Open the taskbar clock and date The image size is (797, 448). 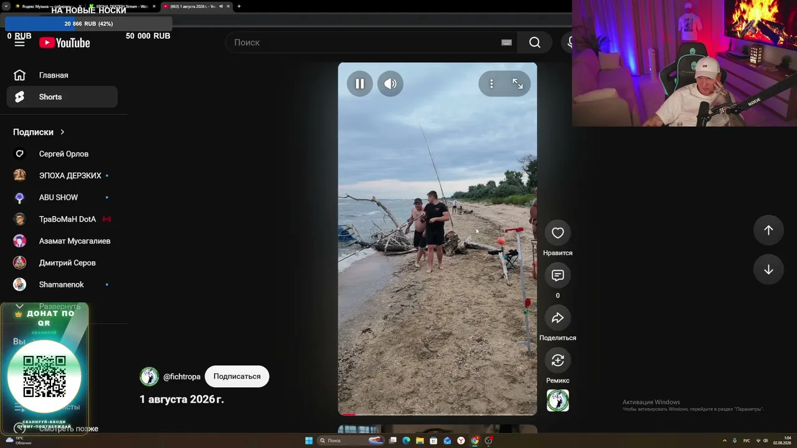point(782,441)
